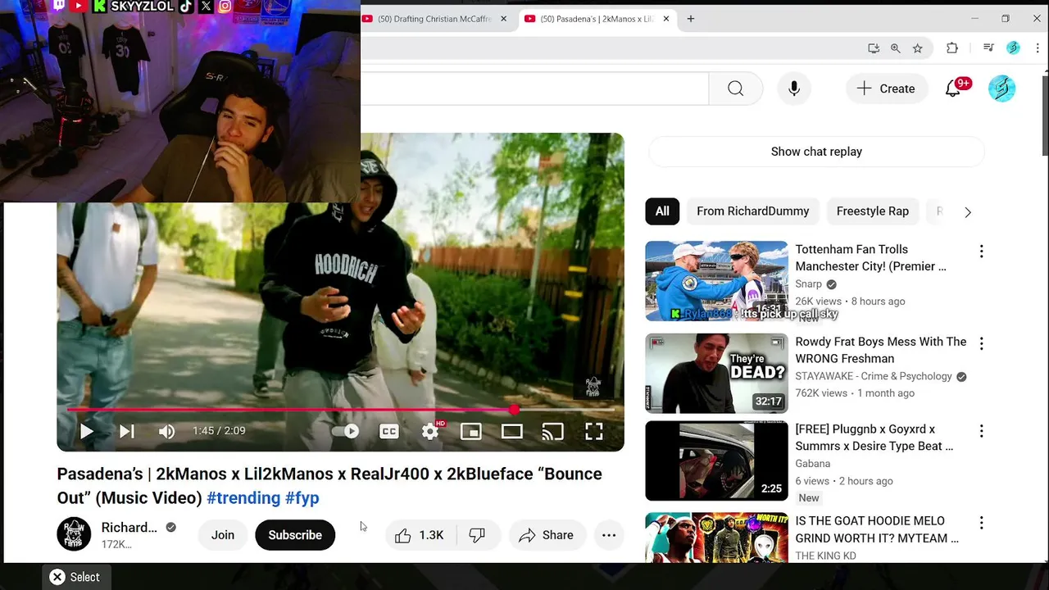Dislike the Pasadena's music video
This screenshot has width=1049, height=590.
(x=478, y=535)
